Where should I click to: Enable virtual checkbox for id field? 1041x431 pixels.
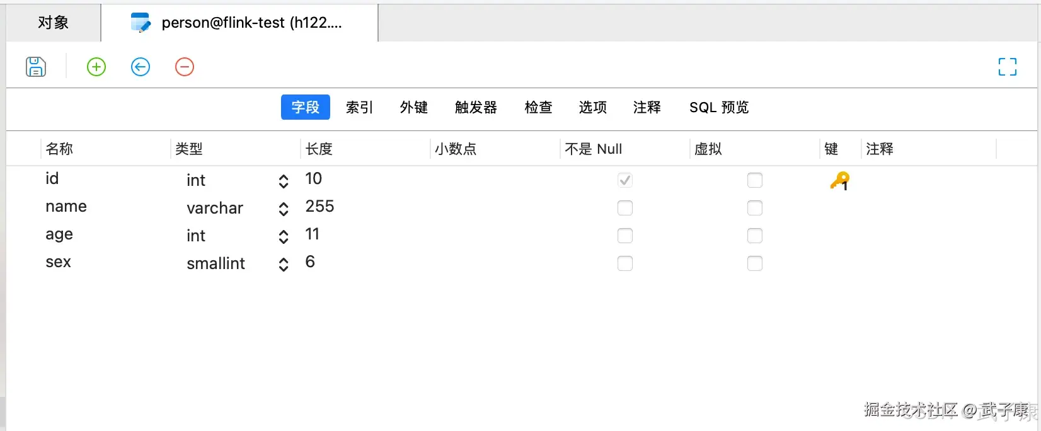coord(754,180)
